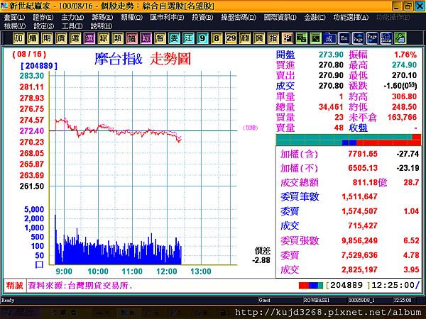Click the 類 (category) toolbar icon
Screen dimensions: 426x319
(x=117, y=38)
